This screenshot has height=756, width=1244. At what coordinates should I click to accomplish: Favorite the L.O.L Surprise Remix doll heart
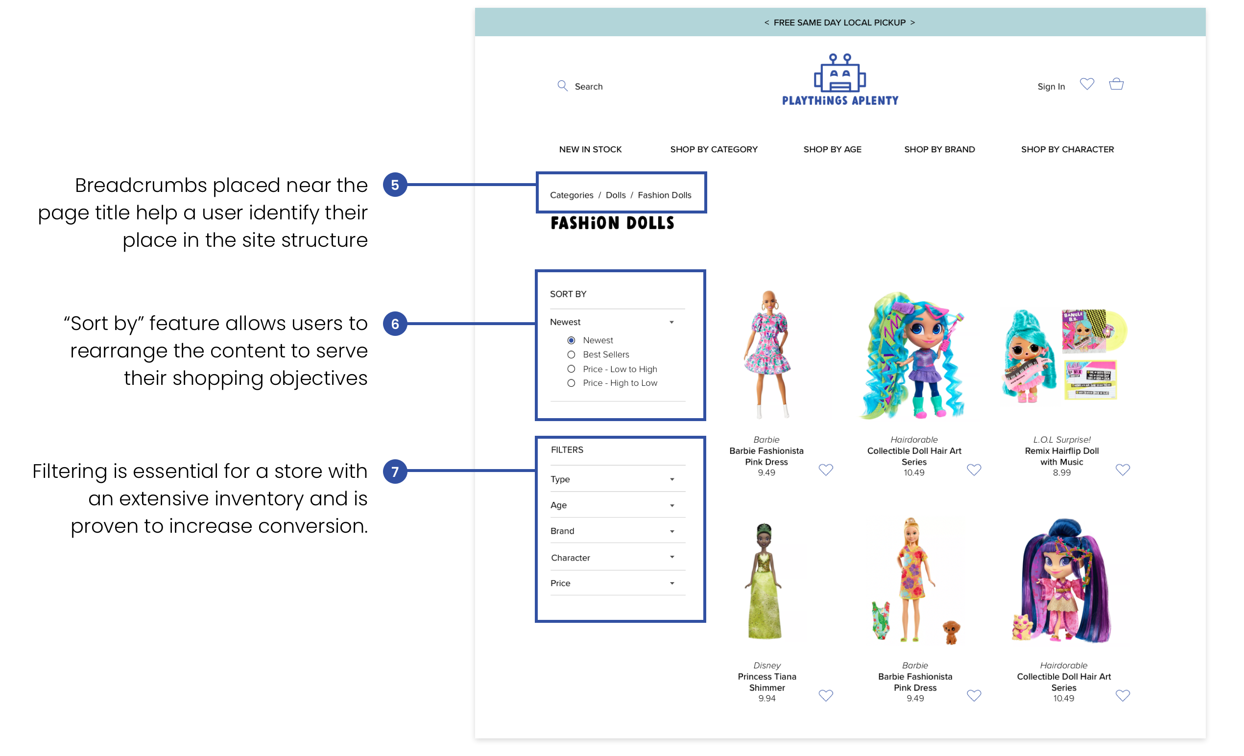(1123, 470)
